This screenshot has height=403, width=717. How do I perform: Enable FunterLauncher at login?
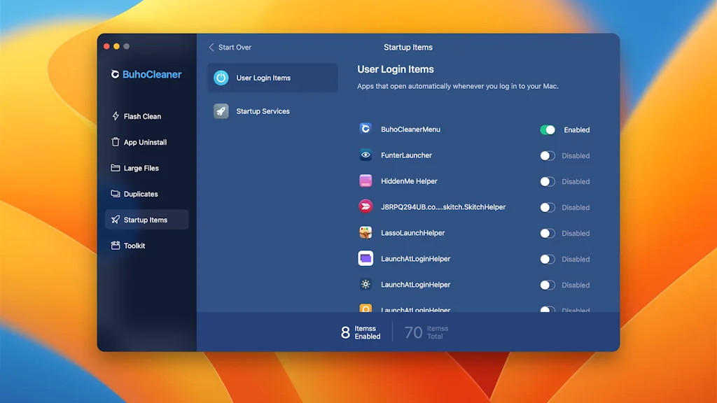coord(547,155)
